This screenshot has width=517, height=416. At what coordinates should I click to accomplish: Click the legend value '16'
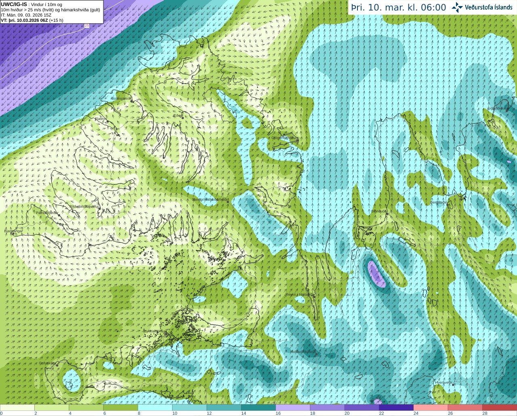click(x=278, y=413)
